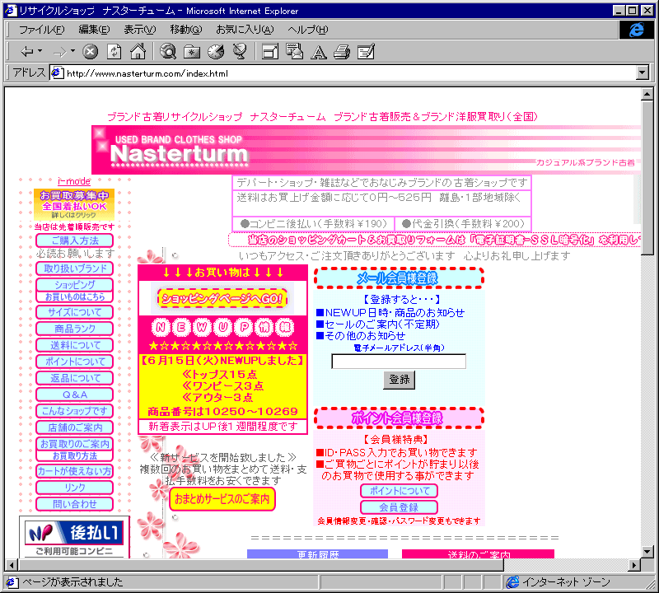
Task: Click the Forward arrow toolbar button
Action: click(x=59, y=52)
